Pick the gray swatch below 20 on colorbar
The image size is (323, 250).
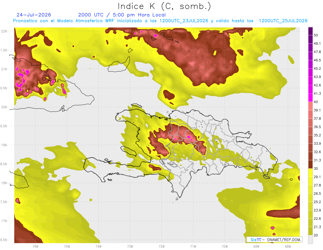tap(310, 239)
